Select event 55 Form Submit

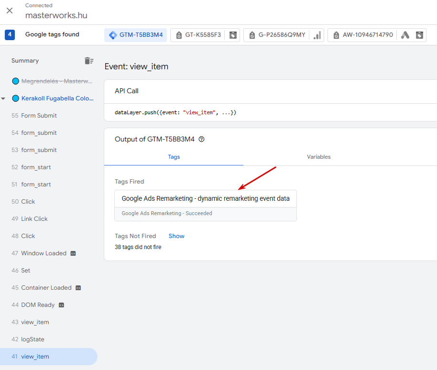pos(34,116)
